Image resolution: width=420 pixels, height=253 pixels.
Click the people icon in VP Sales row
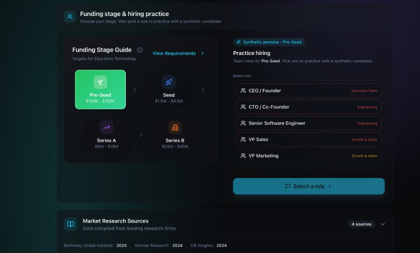point(243,139)
